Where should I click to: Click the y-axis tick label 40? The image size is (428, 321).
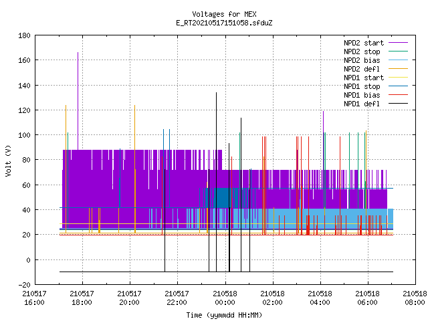(26, 210)
